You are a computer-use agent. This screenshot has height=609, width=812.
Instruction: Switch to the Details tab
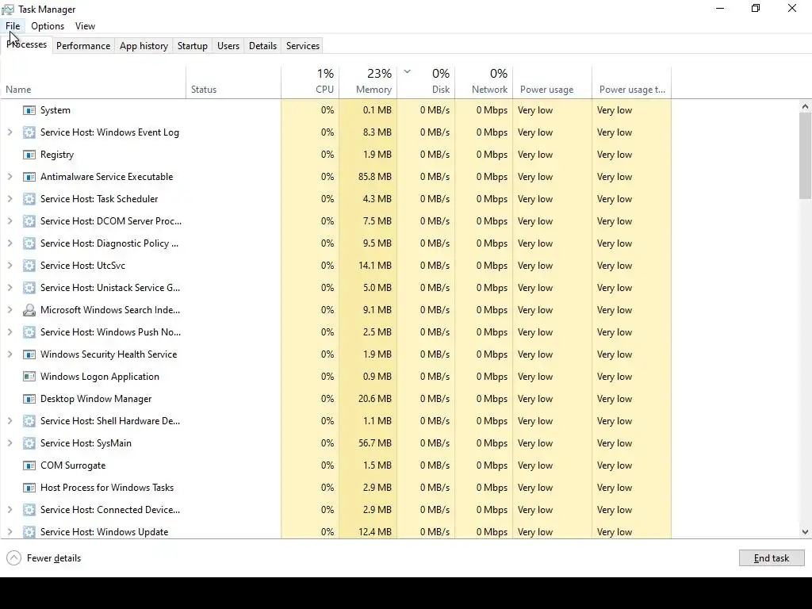(263, 46)
